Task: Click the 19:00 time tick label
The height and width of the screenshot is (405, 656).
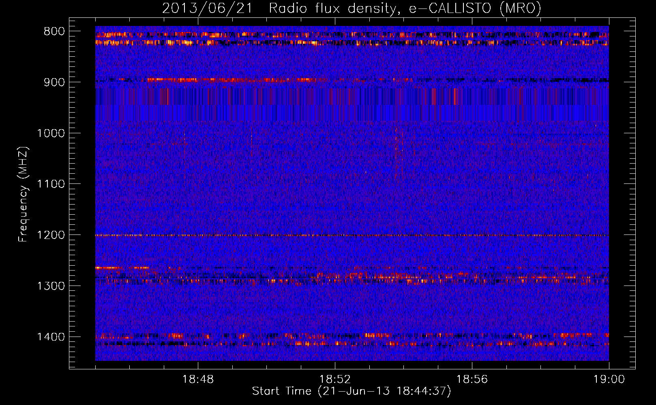Action: click(609, 379)
